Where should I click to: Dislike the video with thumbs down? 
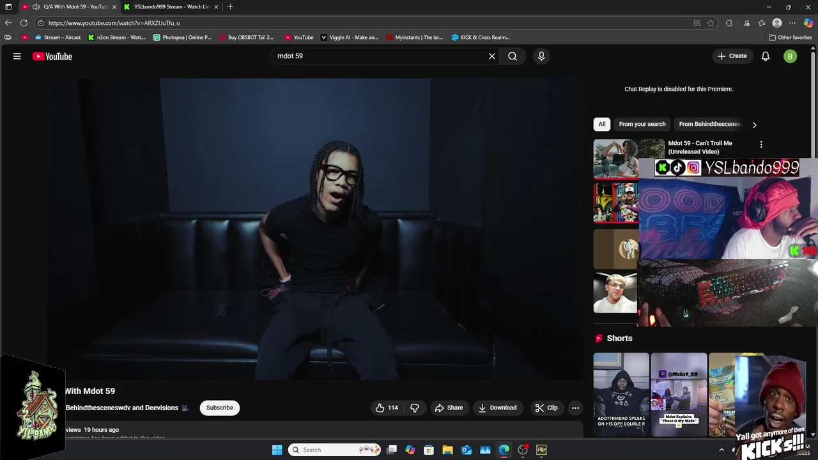click(x=415, y=408)
